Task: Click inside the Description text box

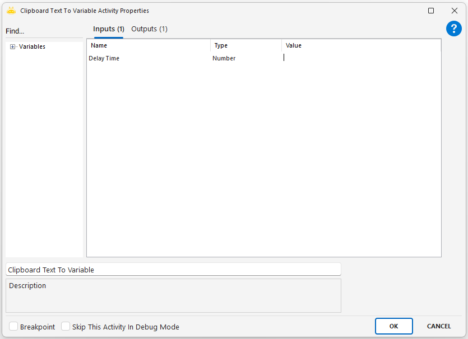Action: [173, 296]
